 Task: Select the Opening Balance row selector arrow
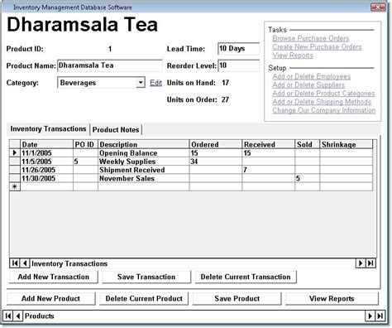pos(15,152)
